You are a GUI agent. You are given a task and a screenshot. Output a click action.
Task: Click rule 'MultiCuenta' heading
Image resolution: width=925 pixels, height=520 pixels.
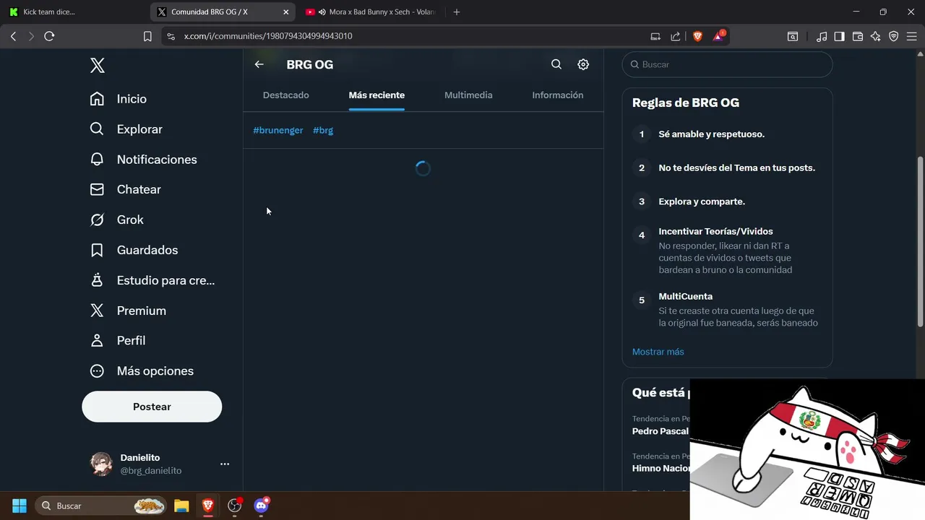pos(686,296)
